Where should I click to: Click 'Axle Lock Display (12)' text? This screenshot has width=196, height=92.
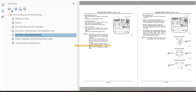pyautogui.click(x=90, y=27)
